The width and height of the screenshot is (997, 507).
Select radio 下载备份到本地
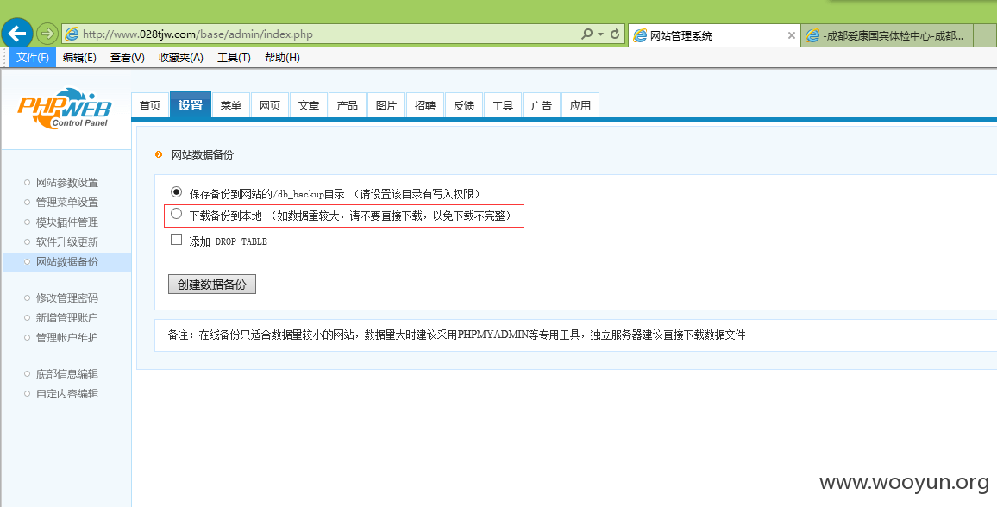(176, 214)
